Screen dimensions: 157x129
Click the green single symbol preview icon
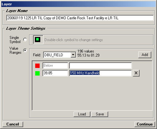[x=38, y=40]
